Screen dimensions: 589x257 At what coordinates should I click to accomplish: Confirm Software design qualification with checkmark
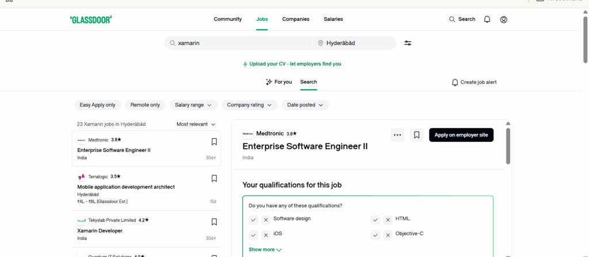pos(254,220)
